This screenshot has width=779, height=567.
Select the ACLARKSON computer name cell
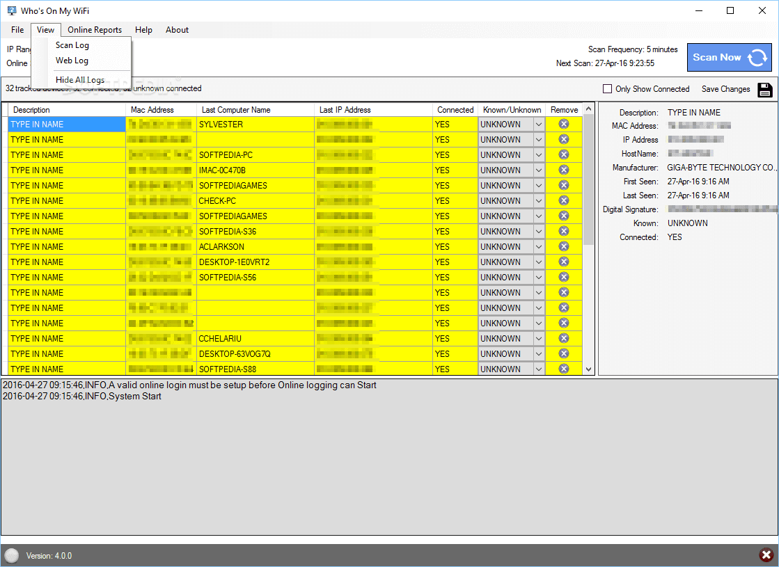[255, 247]
